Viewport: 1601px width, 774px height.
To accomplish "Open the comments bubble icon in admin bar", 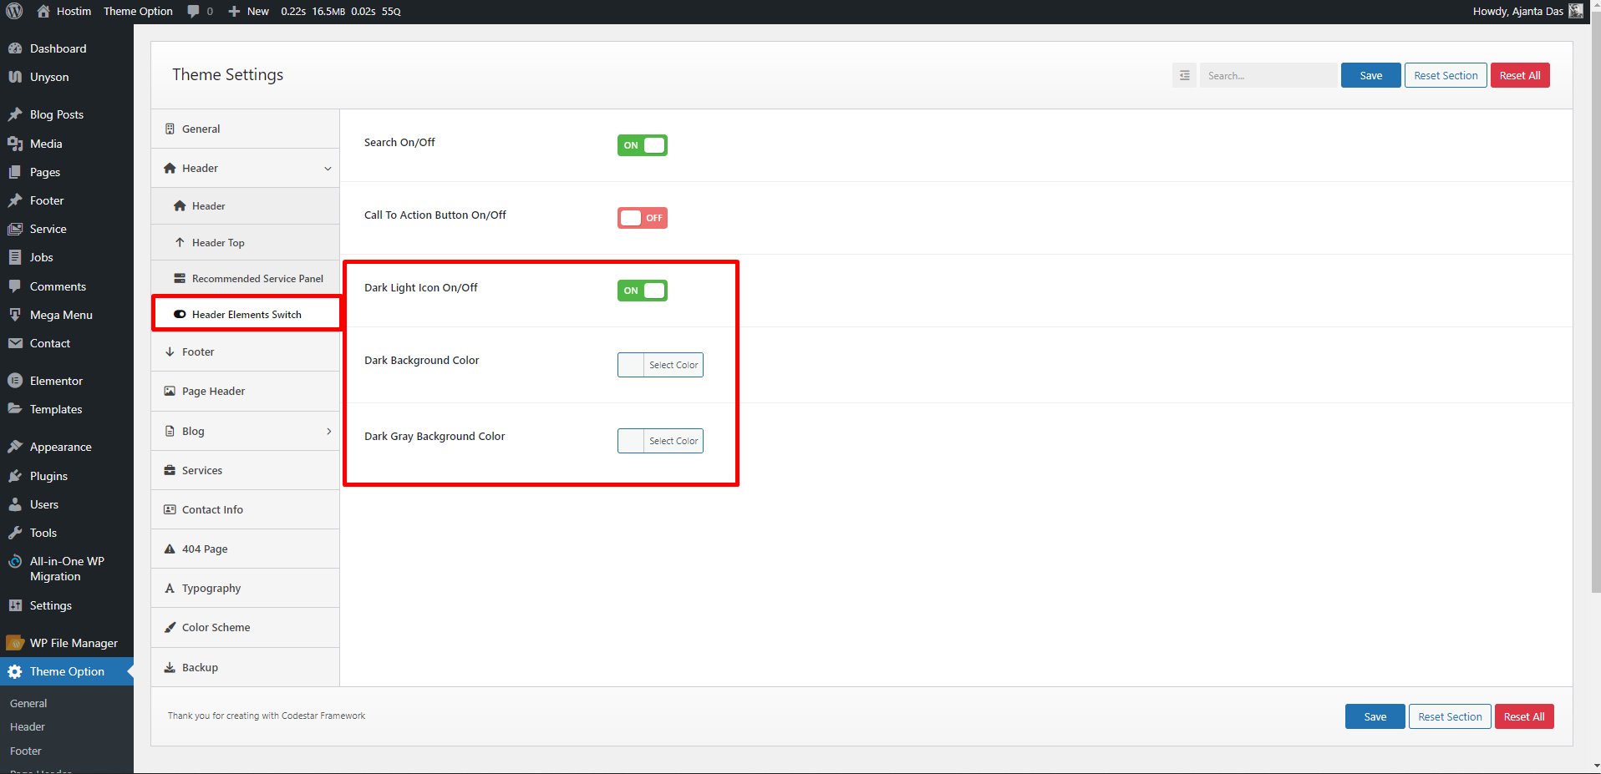I will click(x=194, y=11).
